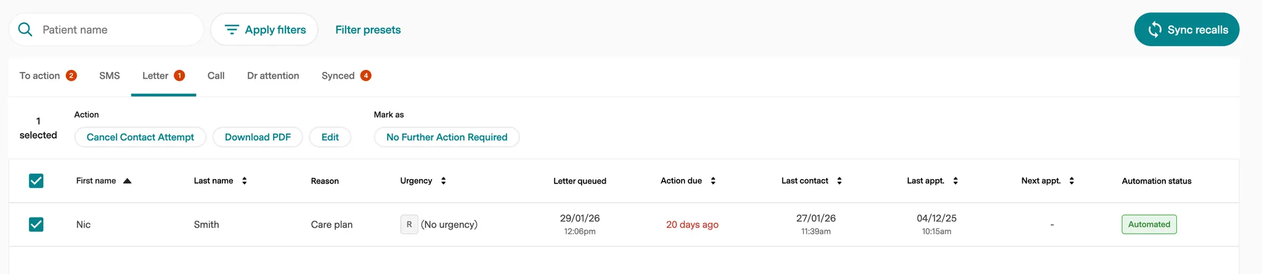
Task: Click the Download PDF button
Action: click(x=258, y=137)
